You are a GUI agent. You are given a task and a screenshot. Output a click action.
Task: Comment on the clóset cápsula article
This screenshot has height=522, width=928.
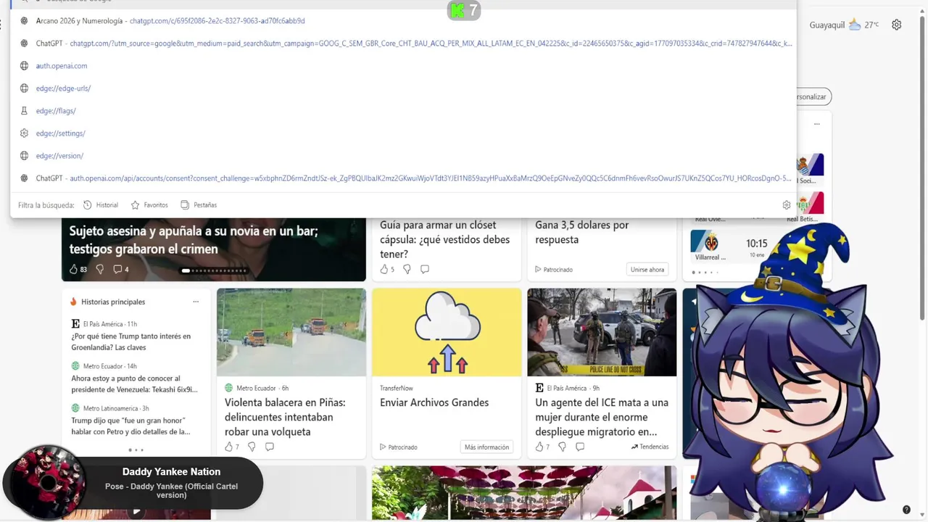tap(425, 269)
